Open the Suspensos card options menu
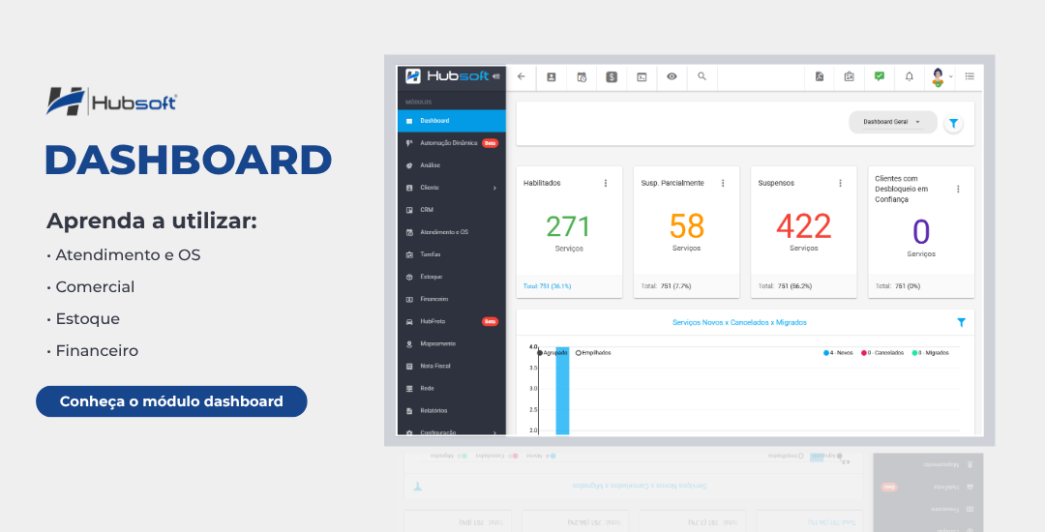This screenshot has height=532, width=1045. pyautogui.click(x=840, y=183)
